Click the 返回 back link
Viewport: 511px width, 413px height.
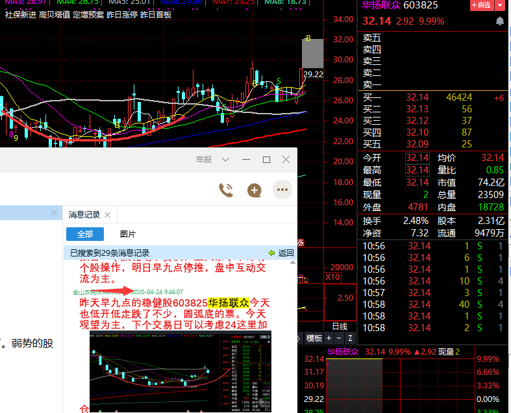point(281,253)
